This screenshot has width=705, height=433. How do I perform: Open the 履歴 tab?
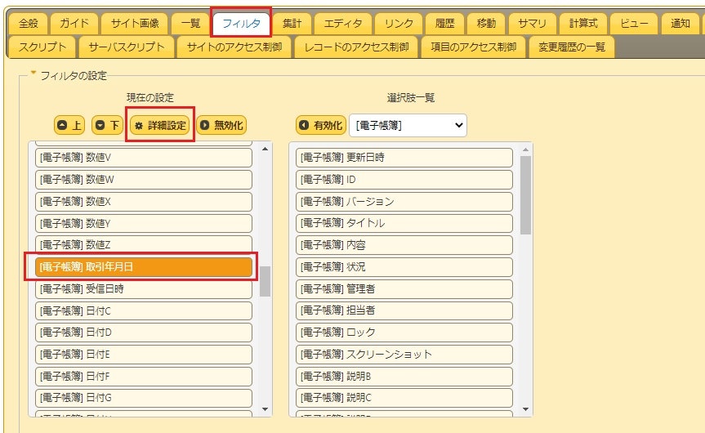pos(444,24)
